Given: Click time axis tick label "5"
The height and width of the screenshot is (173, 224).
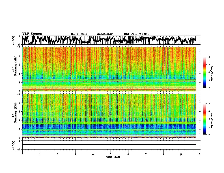Looking at the screenshot, I should coord(111,154).
